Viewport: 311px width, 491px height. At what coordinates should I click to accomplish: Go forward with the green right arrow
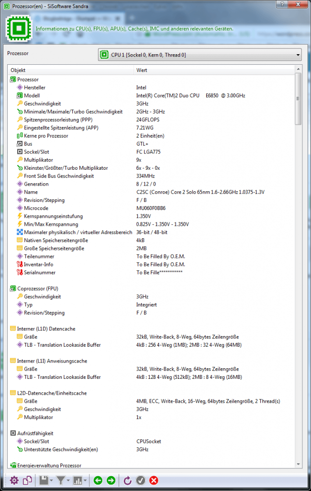click(x=111, y=480)
